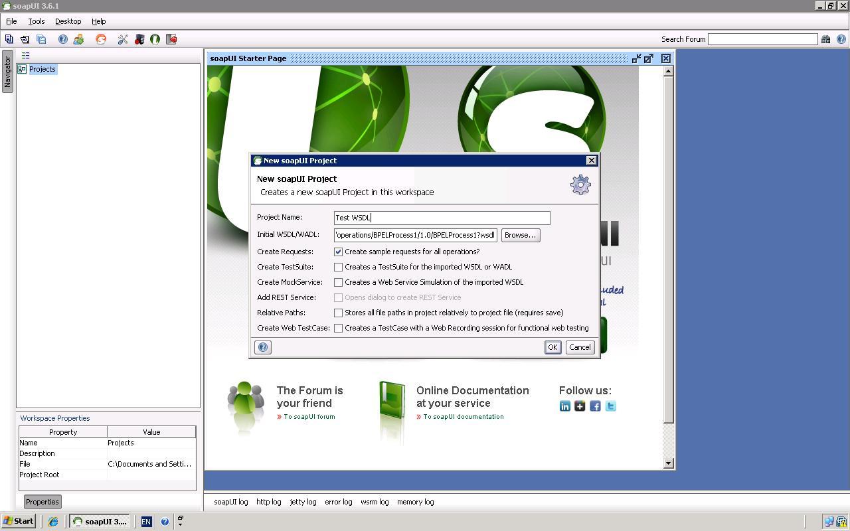Enable Relative Paths checkbox

coord(339,313)
